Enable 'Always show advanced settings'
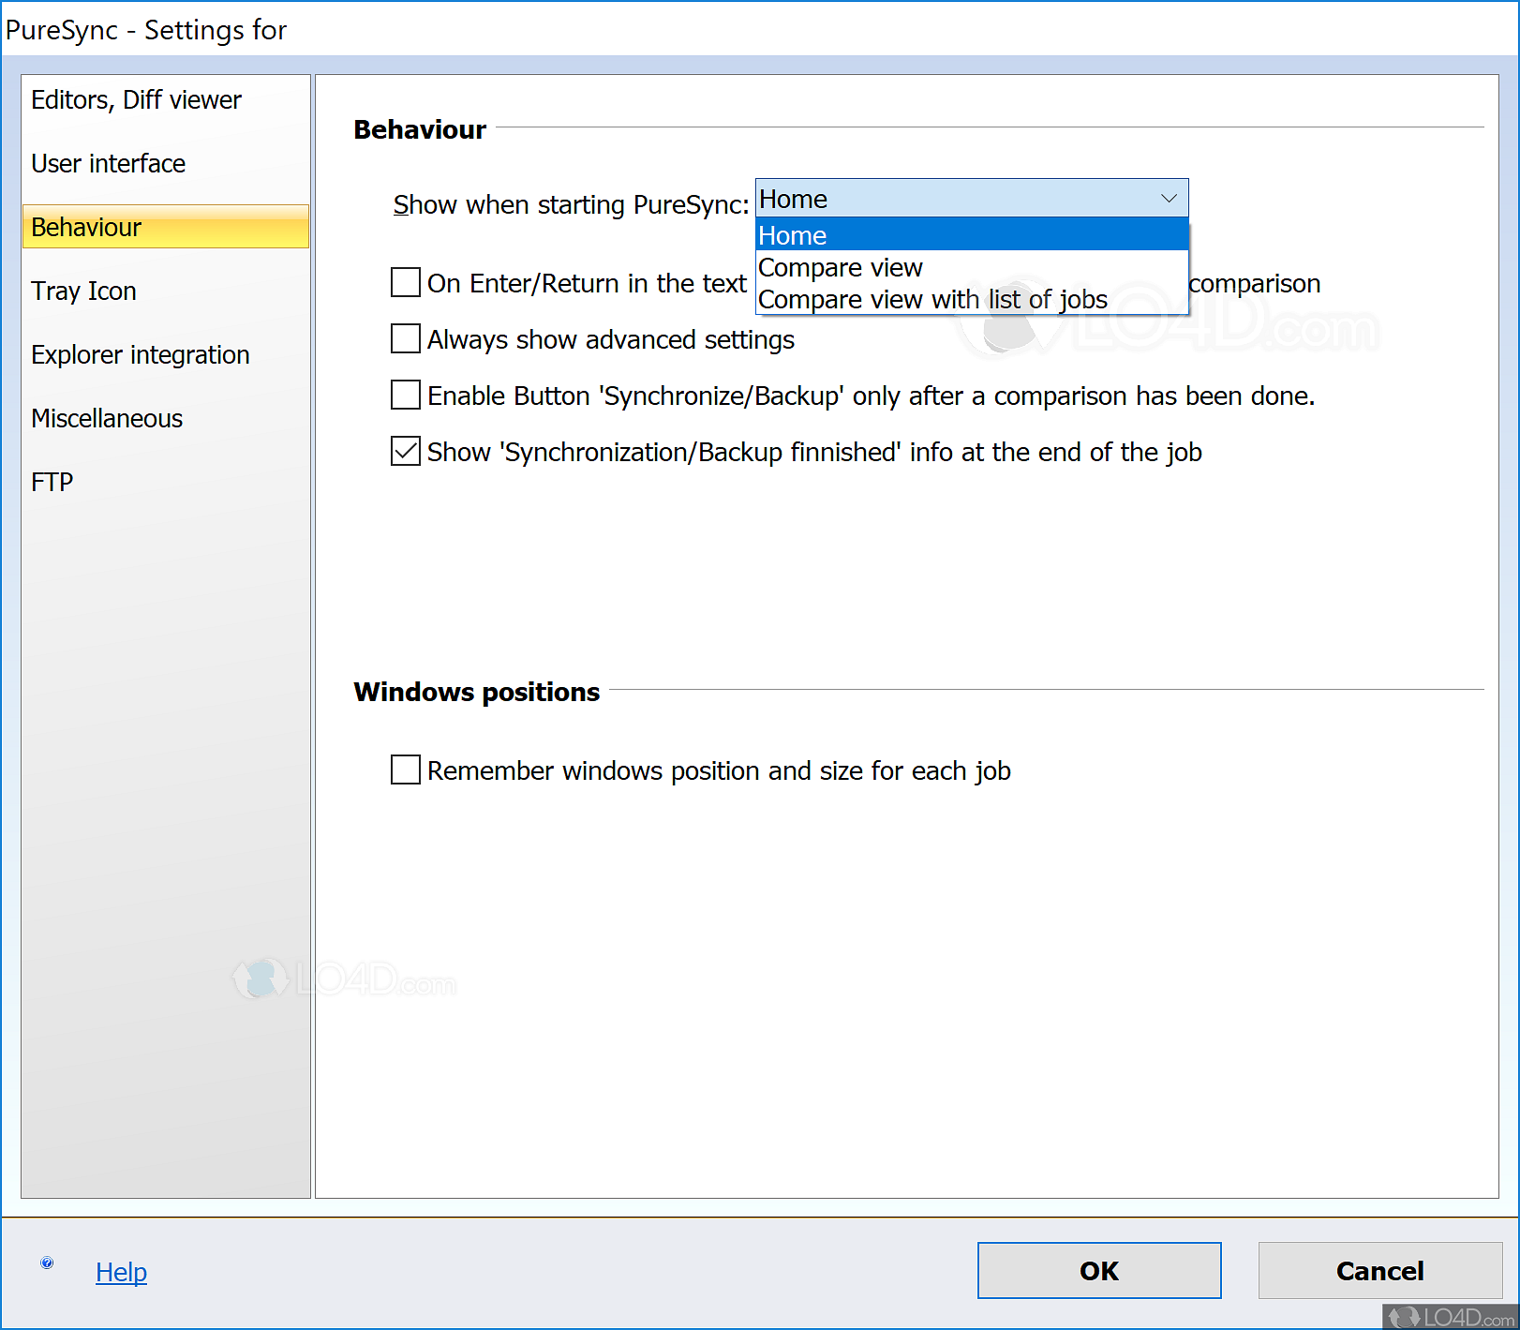This screenshot has width=1520, height=1330. [404, 338]
